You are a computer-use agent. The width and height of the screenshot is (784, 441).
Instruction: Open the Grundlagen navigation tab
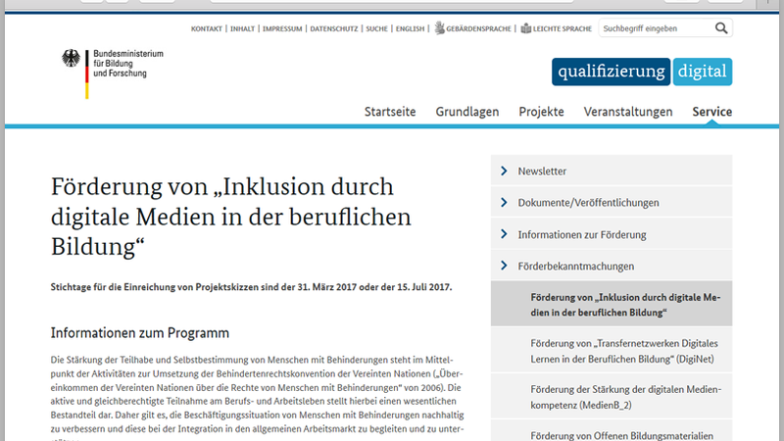[467, 112]
